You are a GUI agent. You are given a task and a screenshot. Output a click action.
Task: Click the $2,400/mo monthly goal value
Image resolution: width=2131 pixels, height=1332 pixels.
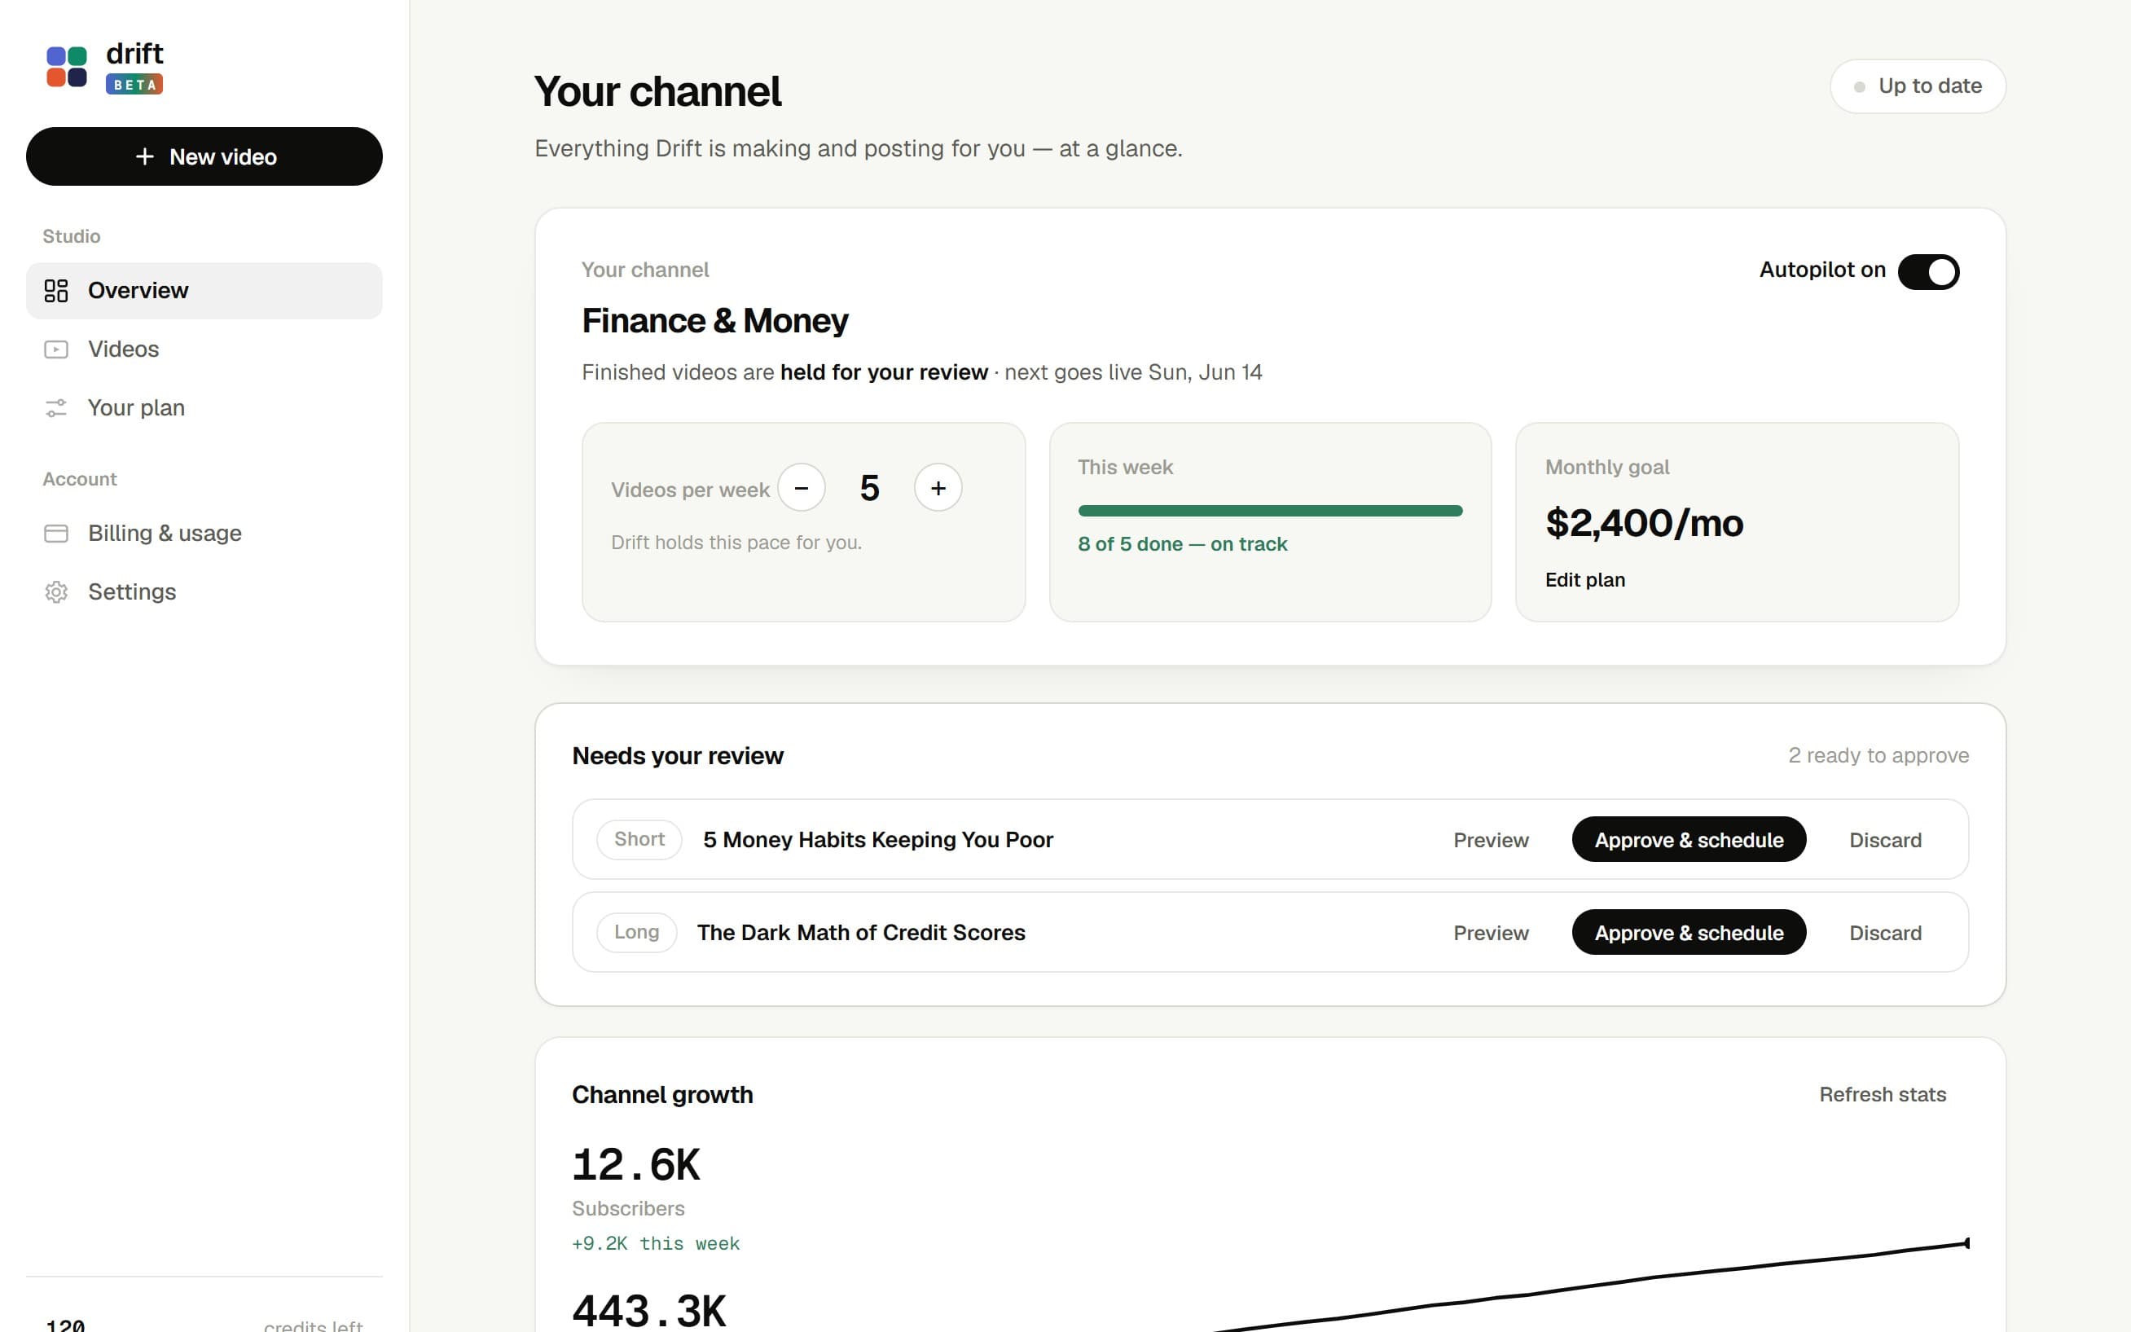click(x=1644, y=523)
